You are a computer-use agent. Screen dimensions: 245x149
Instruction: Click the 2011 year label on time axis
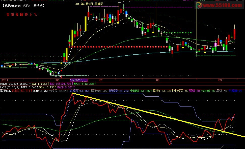coord(5,80)
